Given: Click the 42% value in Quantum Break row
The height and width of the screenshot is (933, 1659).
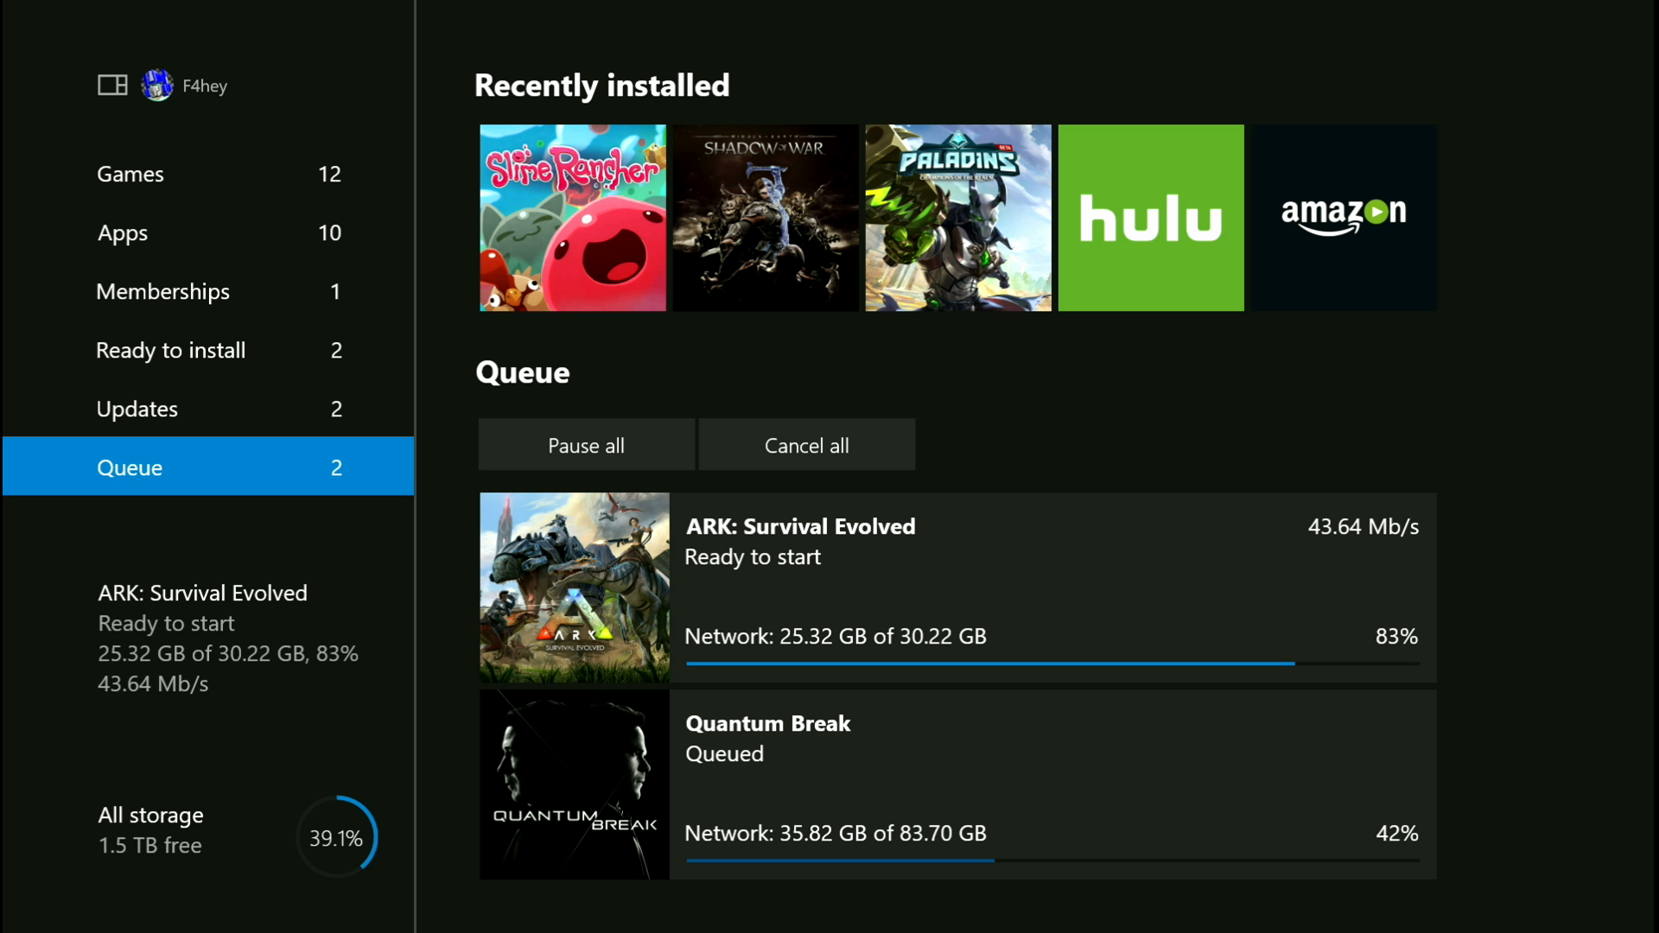Looking at the screenshot, I should pos(1396,833).
